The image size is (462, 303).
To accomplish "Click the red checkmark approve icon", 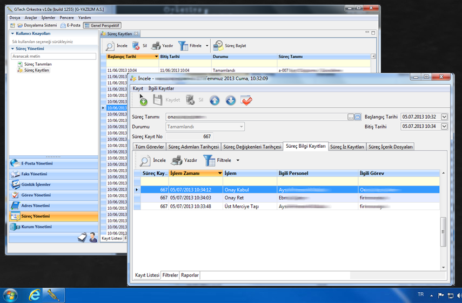I will [246, 100].
